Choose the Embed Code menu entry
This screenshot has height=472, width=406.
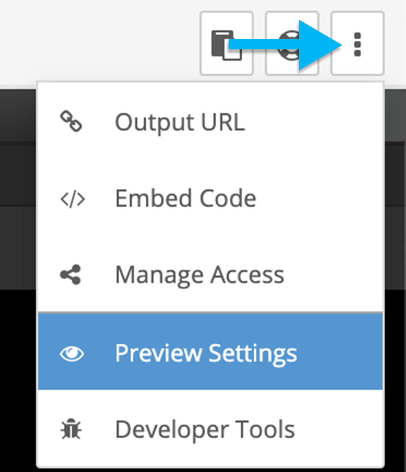tap(210, 198)
